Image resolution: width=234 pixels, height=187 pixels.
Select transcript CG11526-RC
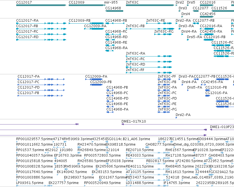pyautogui.click(x=222, y=42)
